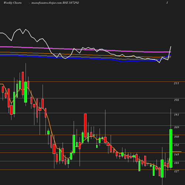The height and width of the screenshot is (185, 185).
Task: Click the 'munafasutra.tbrjar.com BSE 537292' header text
Action: pyautogui.click(x=55, y=3)
